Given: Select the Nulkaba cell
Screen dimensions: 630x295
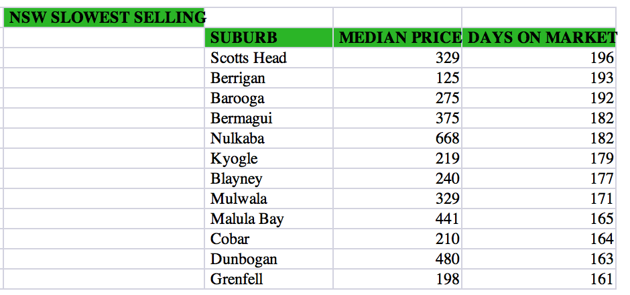Looking at the screenshot, I should (x=269, y=138).
